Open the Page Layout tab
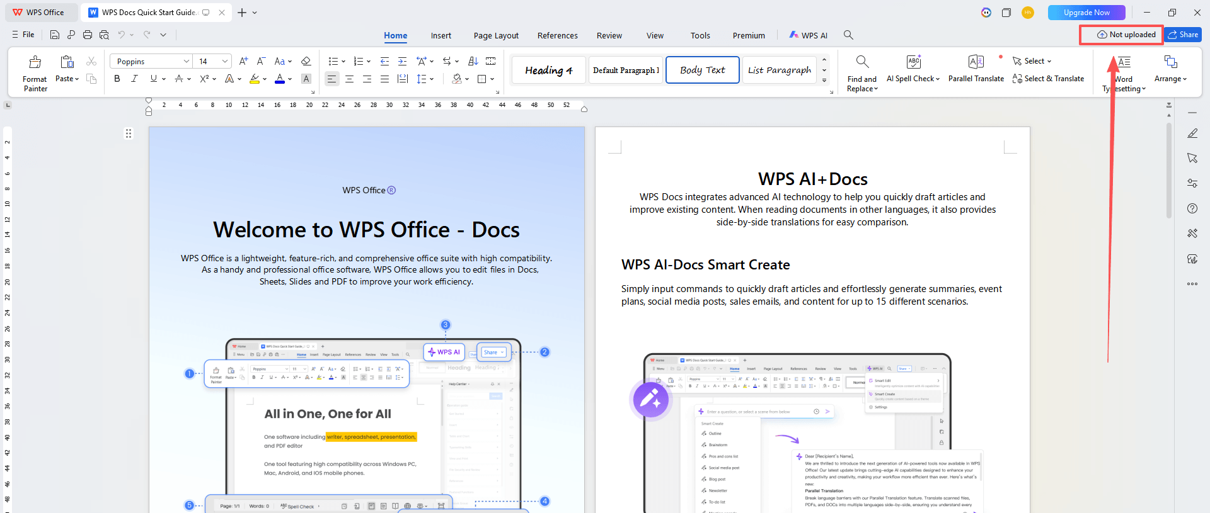This screenshot has height=513, width=1210. 496,36
